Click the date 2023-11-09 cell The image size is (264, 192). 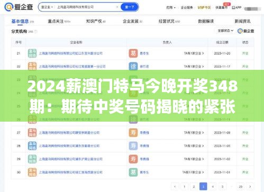coord(222,133)
